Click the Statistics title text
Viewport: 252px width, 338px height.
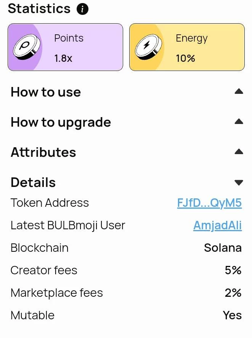tap(39, 9)
